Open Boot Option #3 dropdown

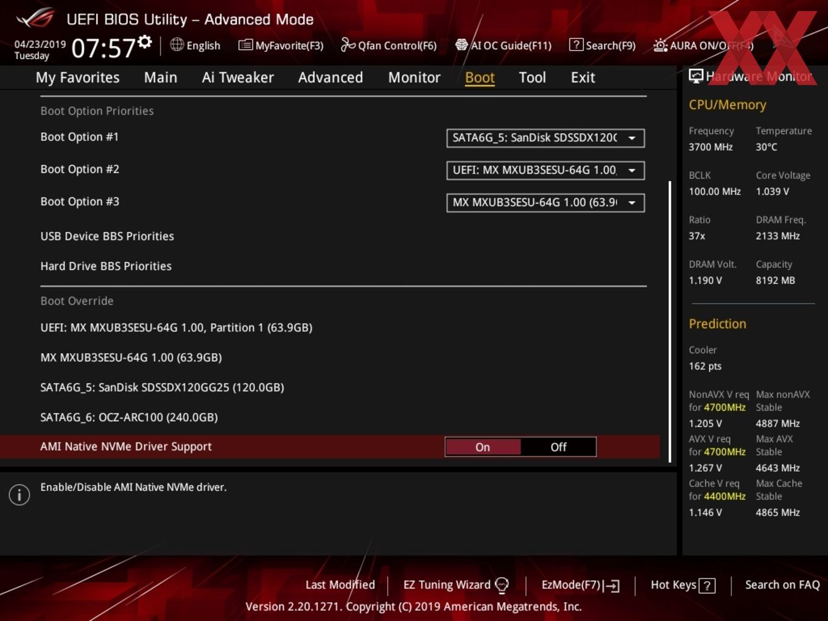pyautogui.click(x=546, y=203)
